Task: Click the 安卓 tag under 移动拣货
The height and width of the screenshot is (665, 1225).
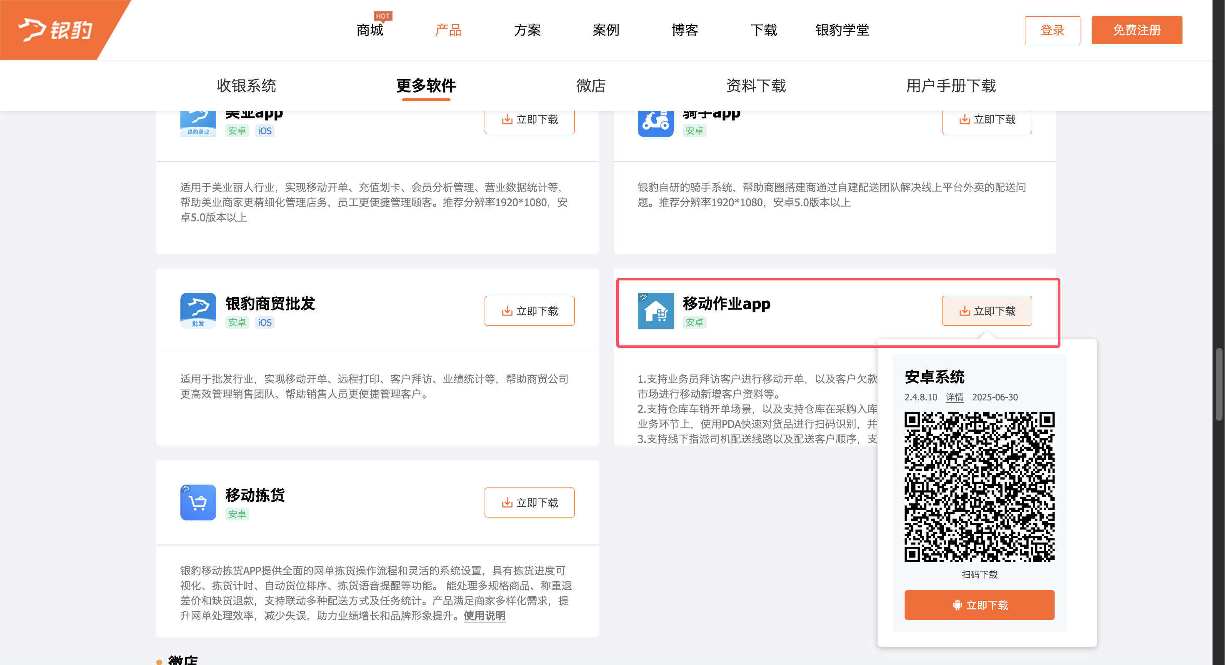Action: tap(237, 514)
